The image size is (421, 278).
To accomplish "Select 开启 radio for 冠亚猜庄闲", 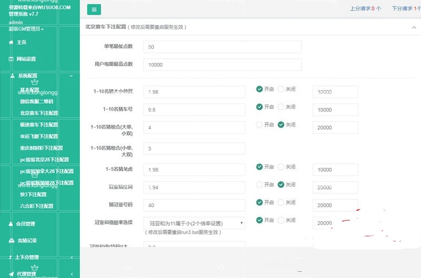I will tap(259, 185).
